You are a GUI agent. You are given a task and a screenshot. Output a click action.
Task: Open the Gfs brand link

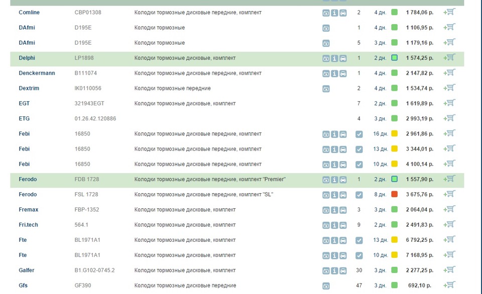pyautogui.click(x=23, y=285)
